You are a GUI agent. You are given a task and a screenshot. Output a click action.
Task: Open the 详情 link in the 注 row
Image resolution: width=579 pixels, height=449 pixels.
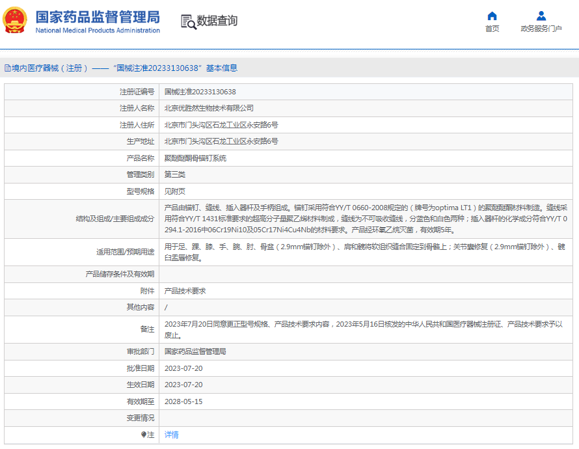(x=171, y=435)
